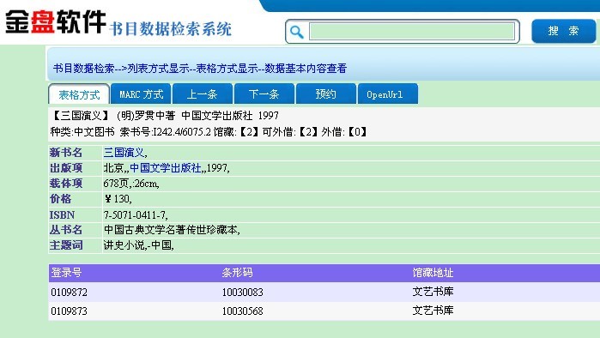Select the 【三国演义】 (明)罗贯中著 heading line

(165, 116)
